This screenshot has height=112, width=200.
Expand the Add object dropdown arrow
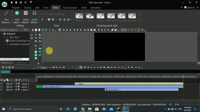tap(20, 22)
